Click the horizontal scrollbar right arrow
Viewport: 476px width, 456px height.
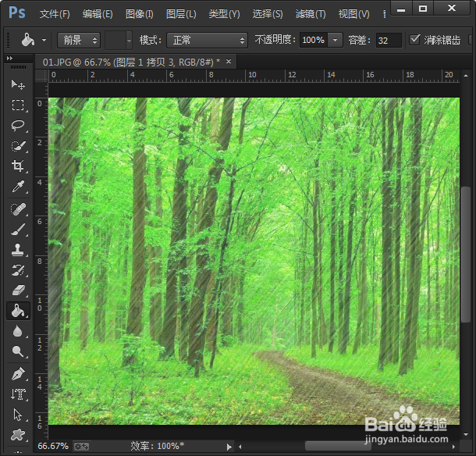[x=453, y=447]
